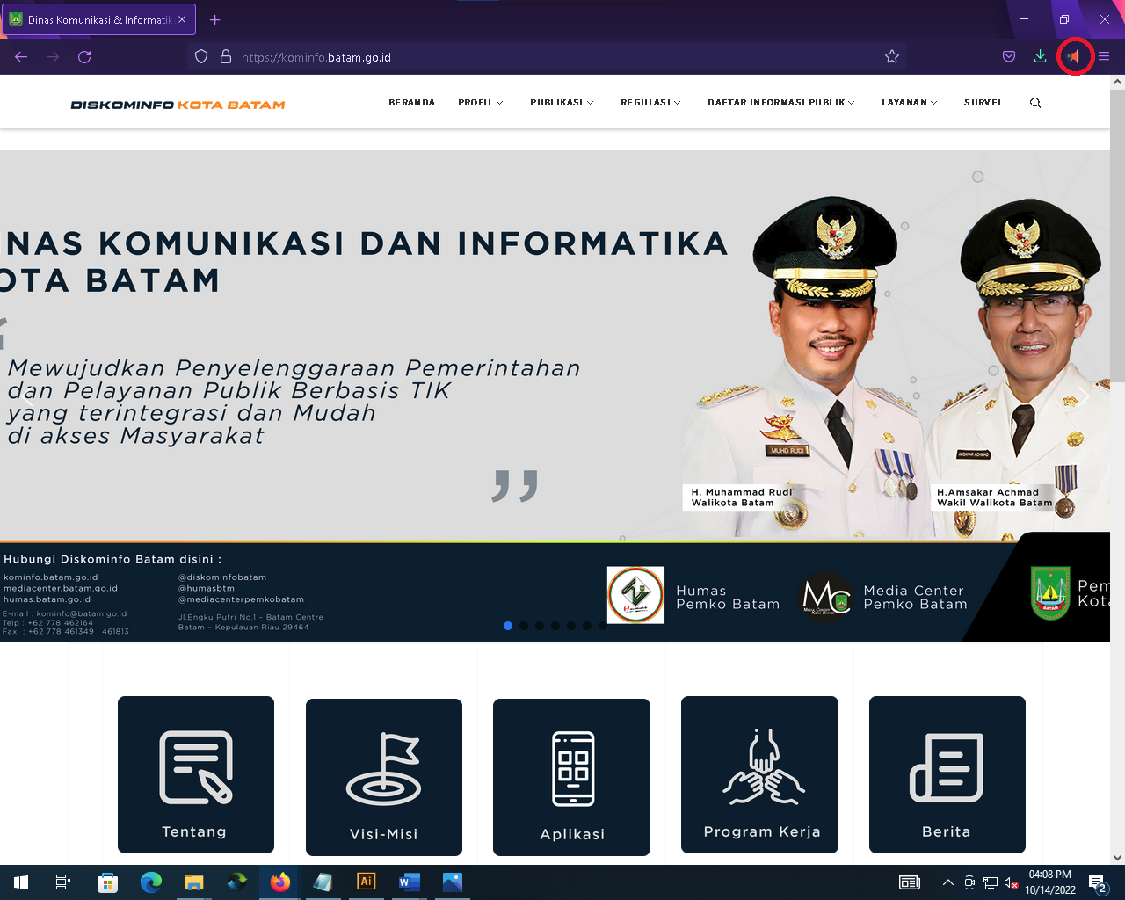1125x900 pixels.
Task: Open the Berita card
Action: click(x=947, y=774)
